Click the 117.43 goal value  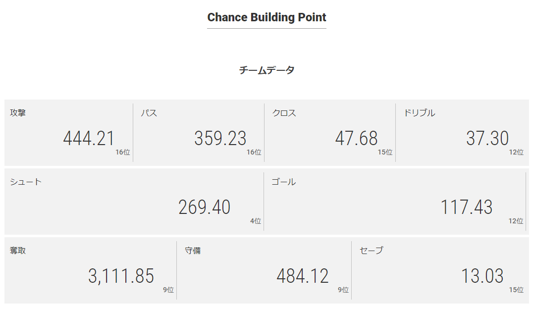467,207
